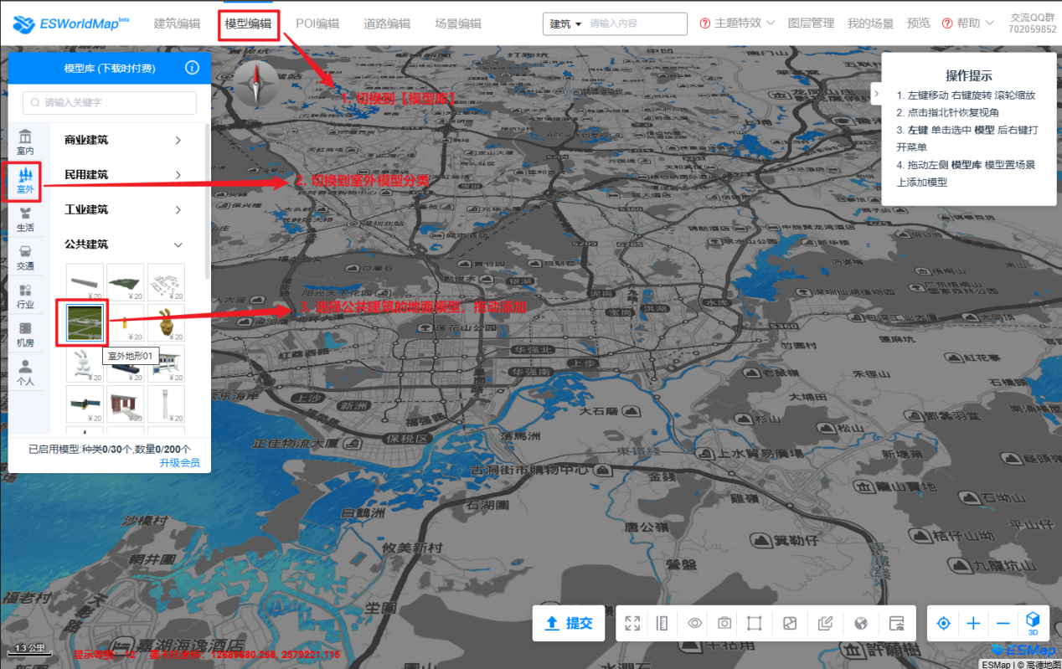Select the 室外 outdoor model category
Image resolution: width=1062 pixels, height=669 pixels.
point(25,181)
